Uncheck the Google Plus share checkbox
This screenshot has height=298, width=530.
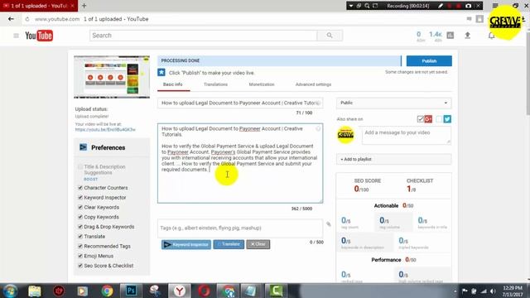coord(420,119)
